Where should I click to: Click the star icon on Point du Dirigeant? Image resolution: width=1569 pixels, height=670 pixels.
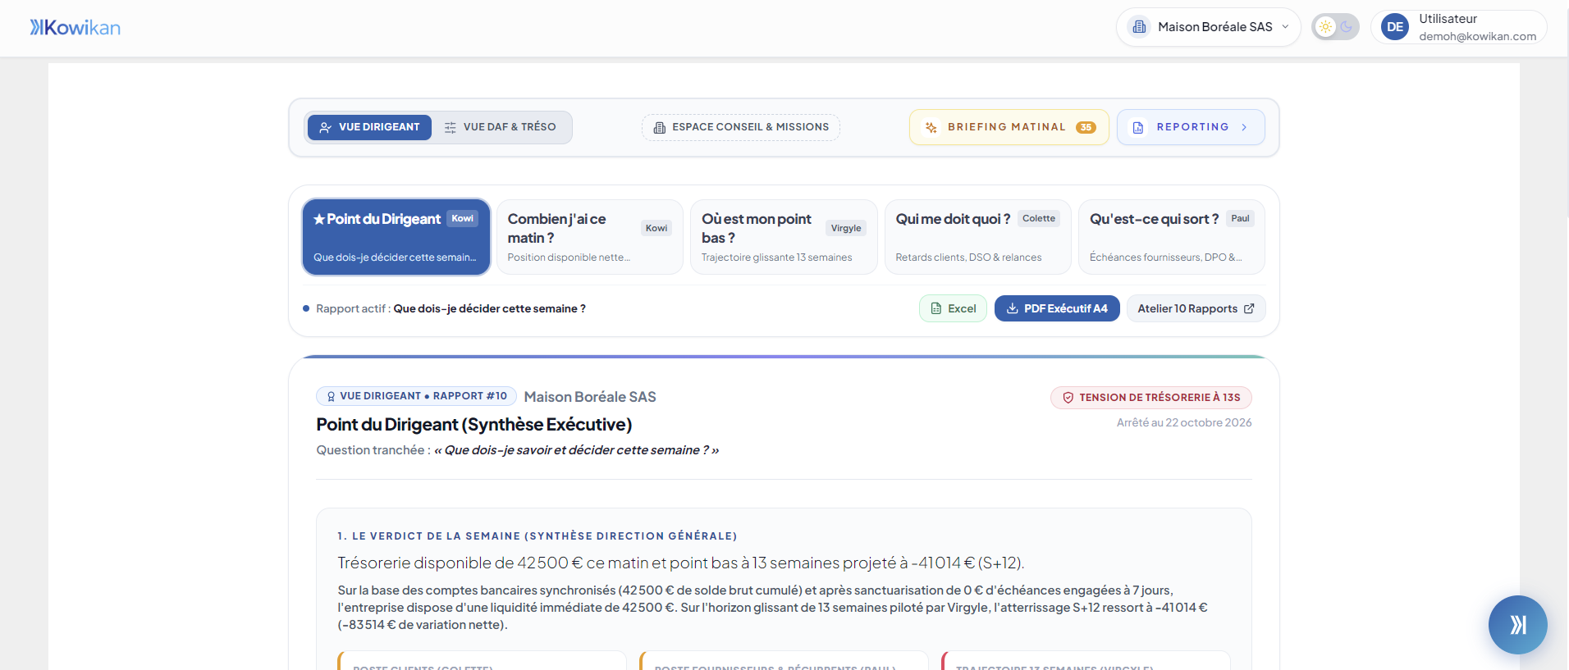(319, 219)
